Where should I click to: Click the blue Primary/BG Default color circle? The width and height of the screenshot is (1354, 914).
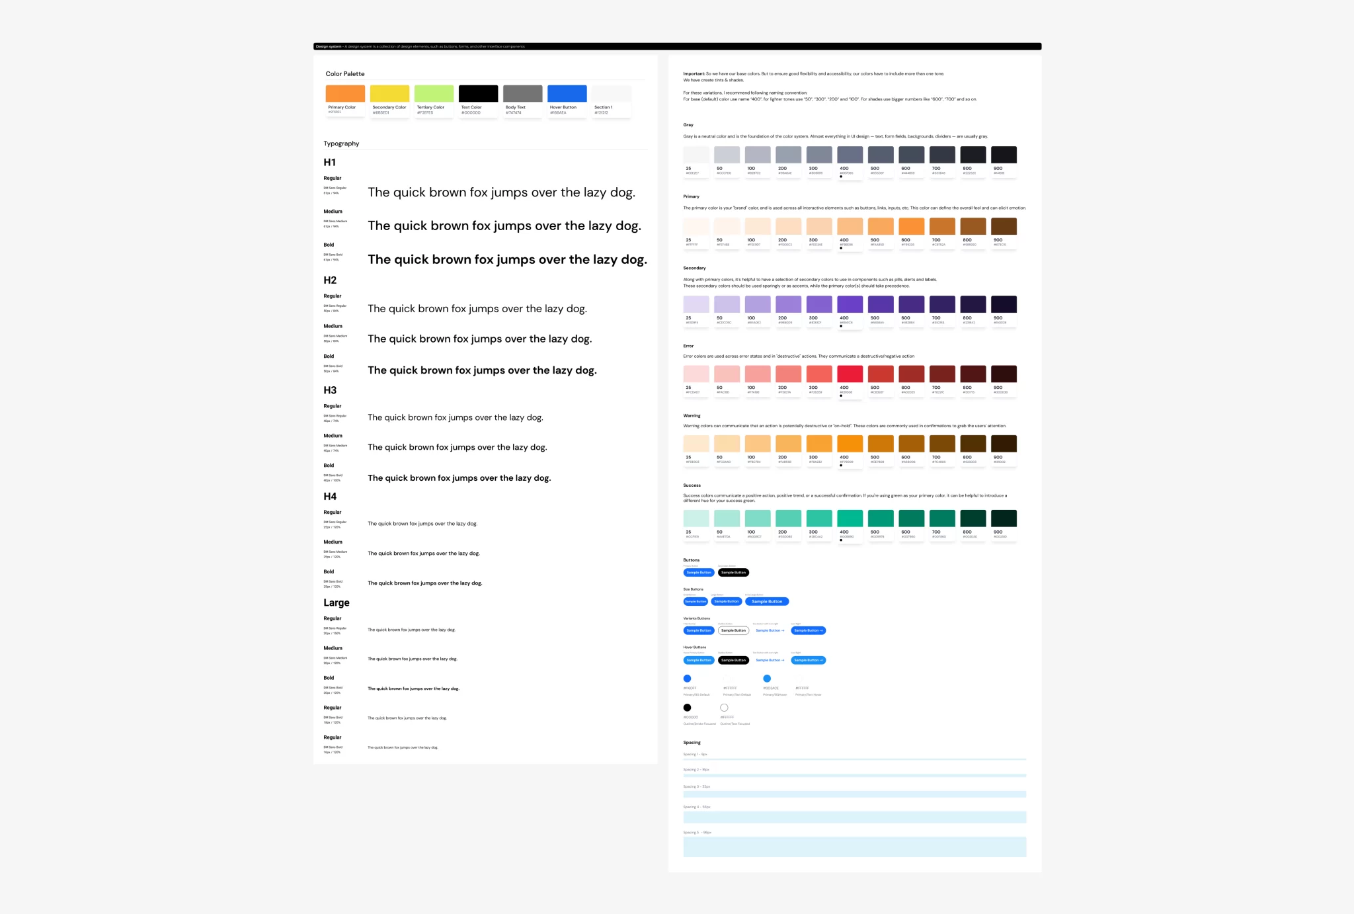click(688, 679)
